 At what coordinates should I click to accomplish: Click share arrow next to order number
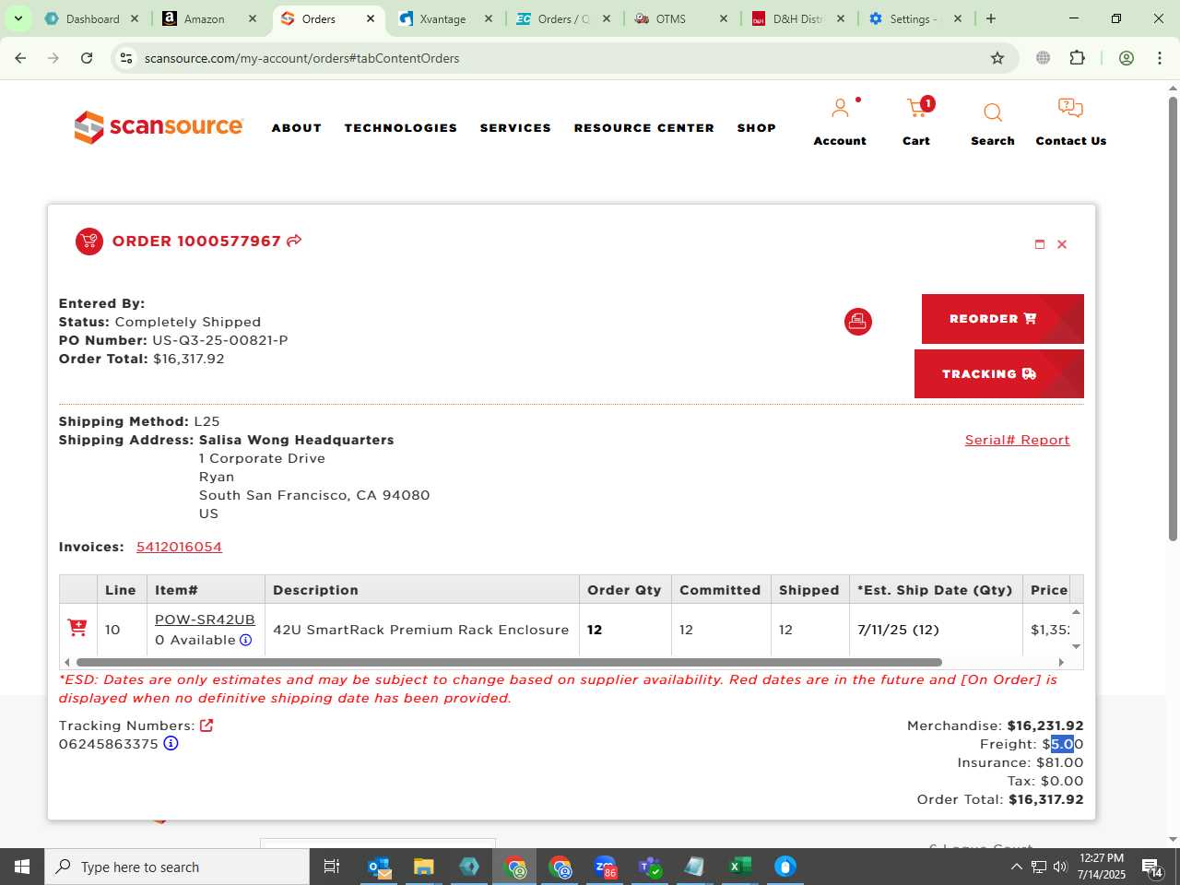pos(294,241)
